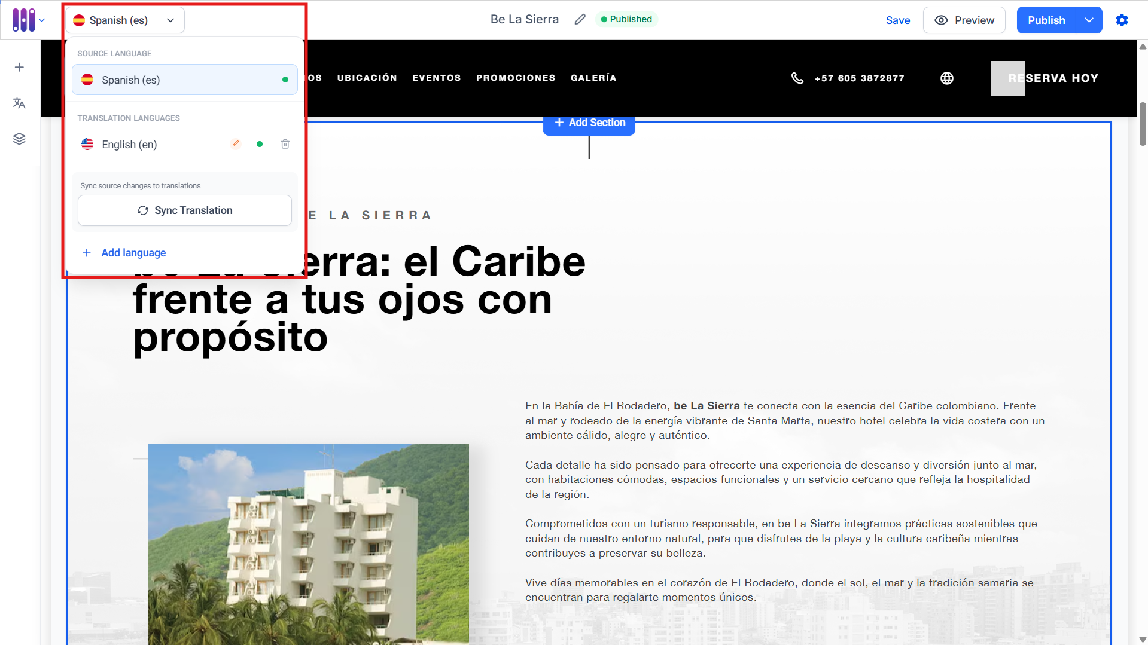Select Spanish (es) source language

[184, 80]
